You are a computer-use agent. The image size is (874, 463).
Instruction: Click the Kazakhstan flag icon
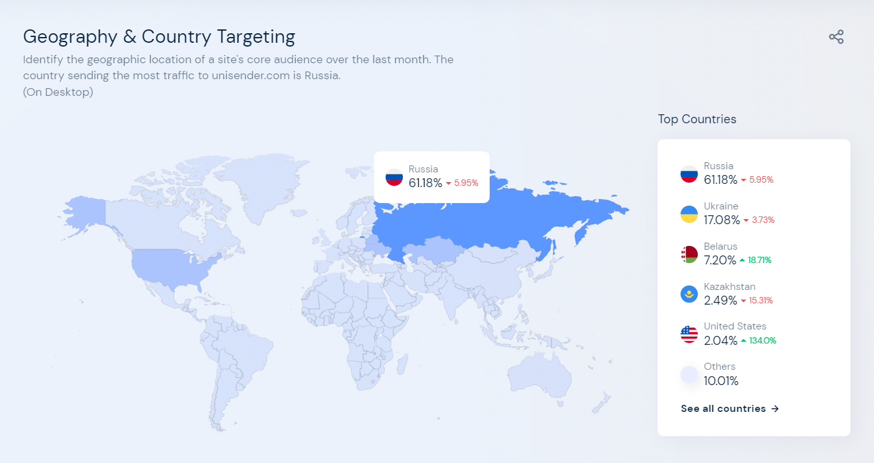[x=689, y=294]
